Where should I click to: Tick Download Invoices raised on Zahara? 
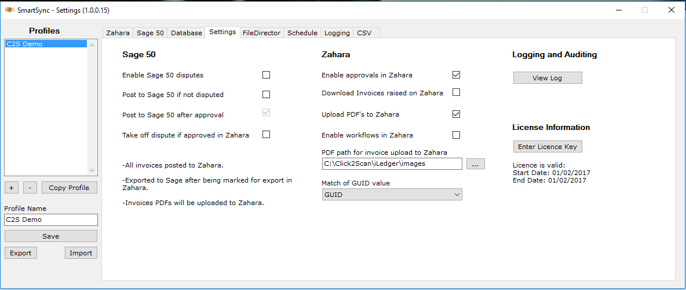(457, 92)
